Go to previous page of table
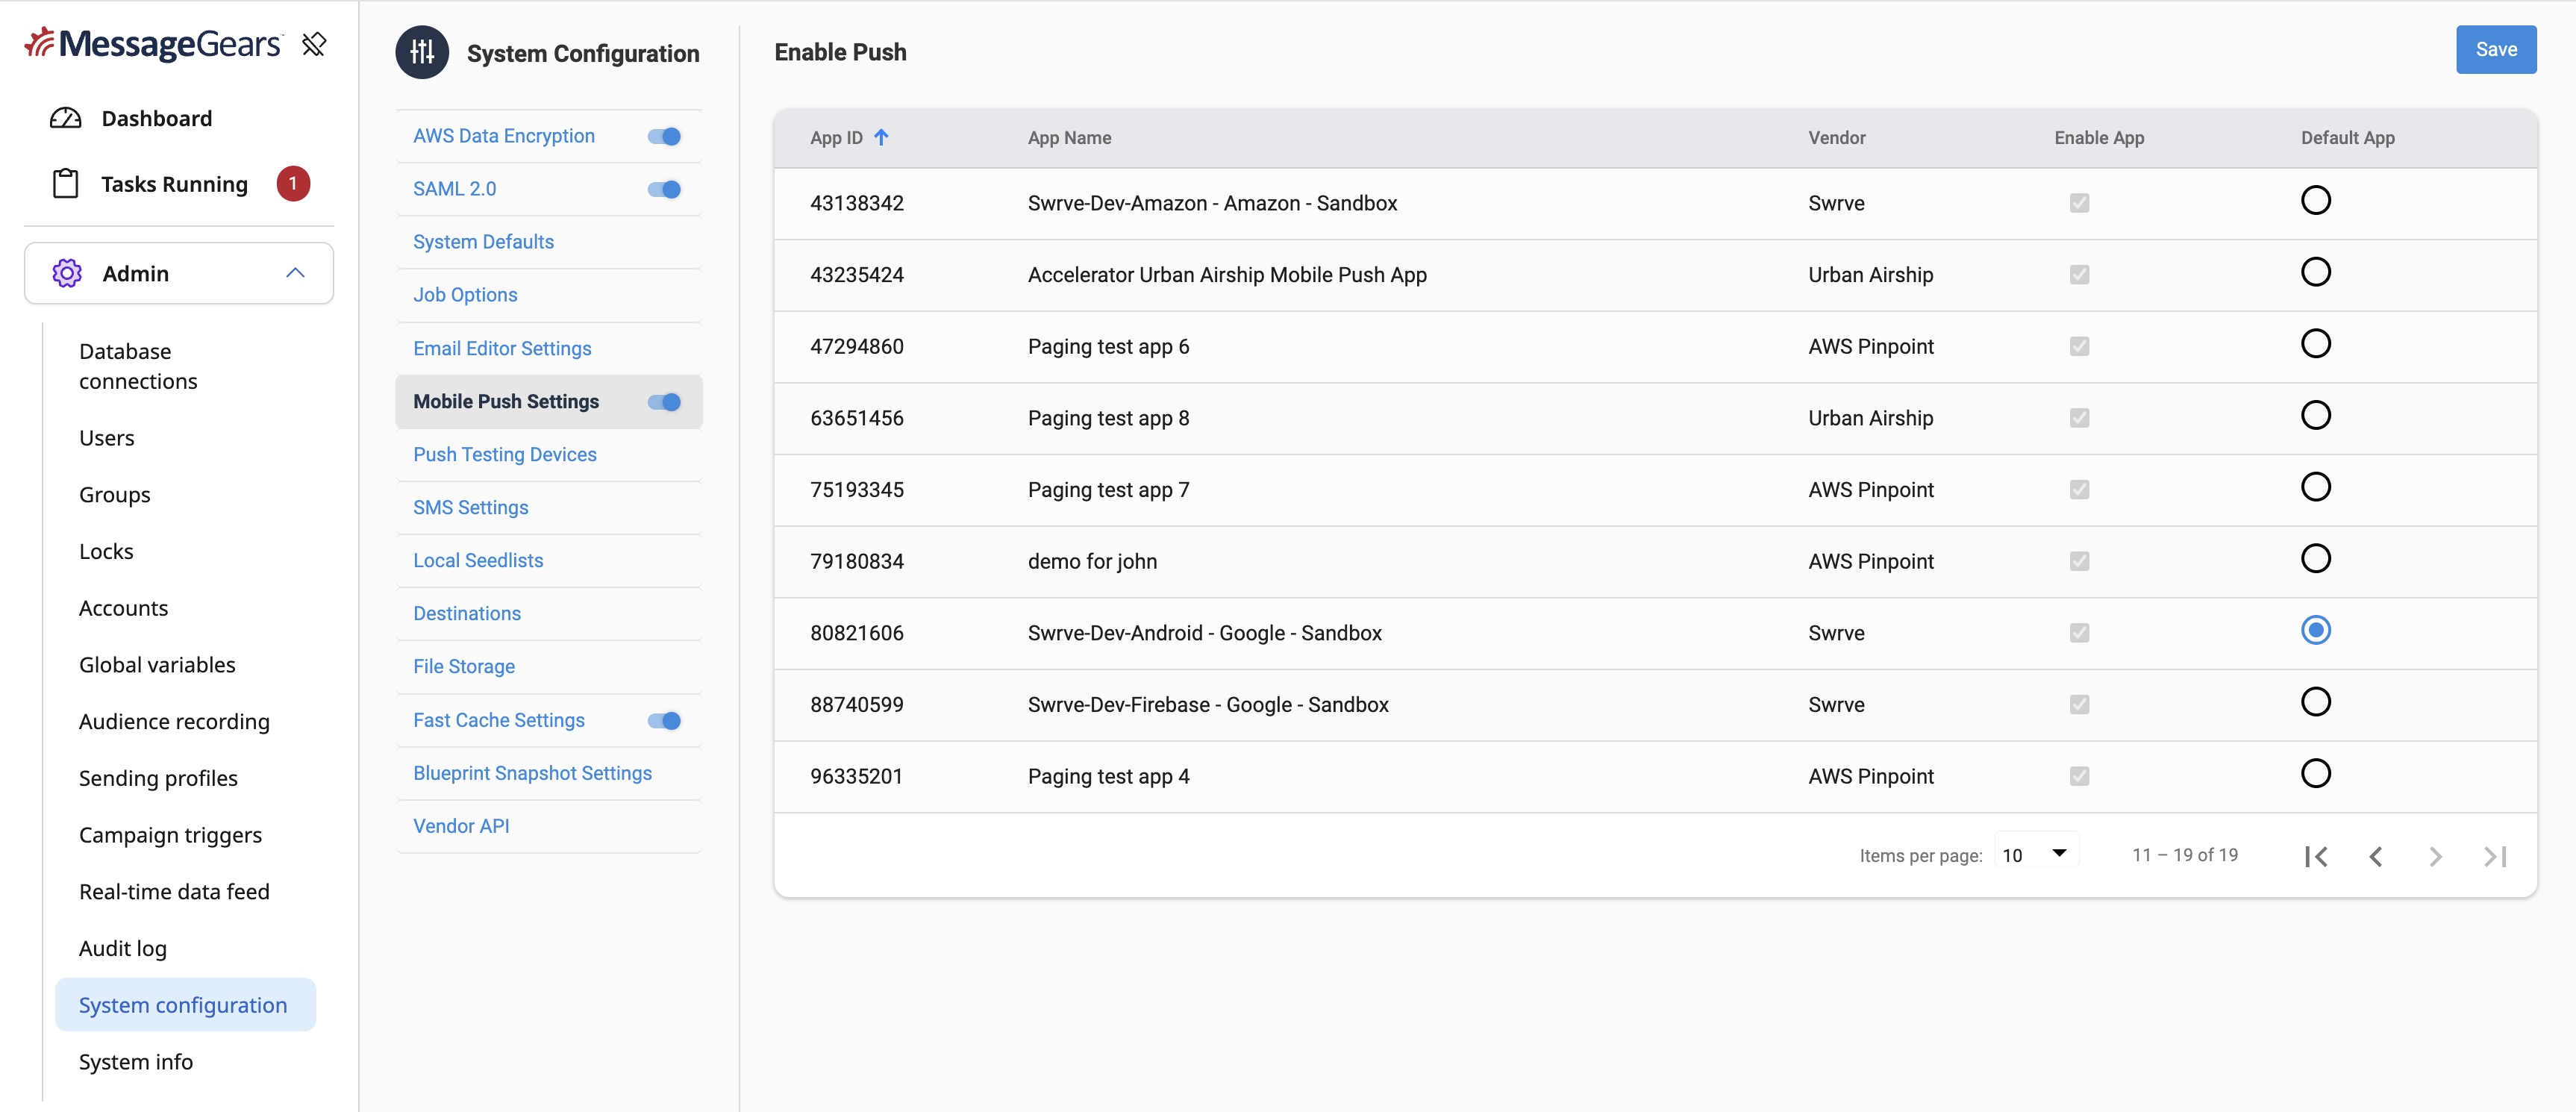The image size is (2576, 1112). coord(2376,856)
